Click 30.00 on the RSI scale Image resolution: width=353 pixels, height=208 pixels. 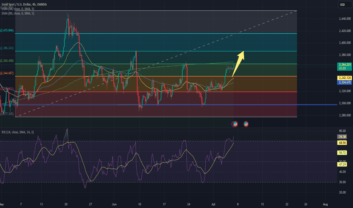click(342, 182)
